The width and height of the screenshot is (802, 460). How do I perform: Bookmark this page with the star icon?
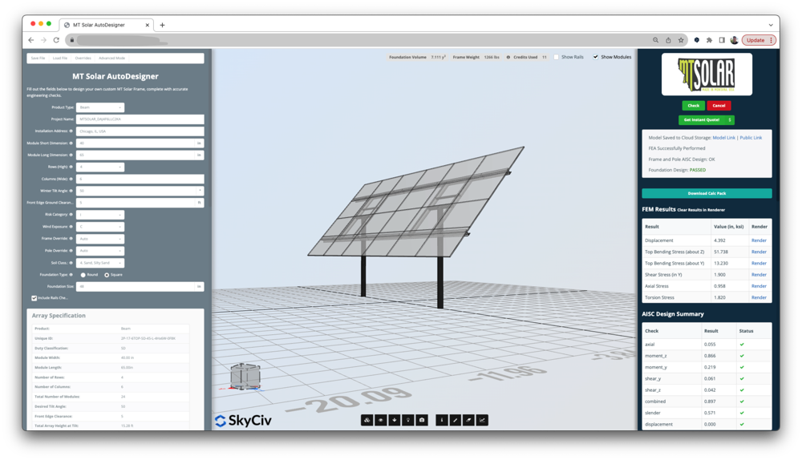(681, 40)
